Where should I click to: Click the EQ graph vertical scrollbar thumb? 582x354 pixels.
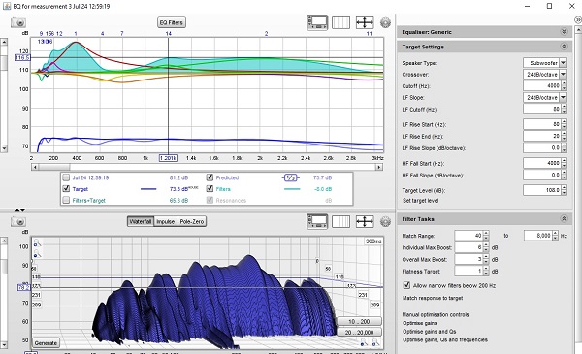coord(4,62)
